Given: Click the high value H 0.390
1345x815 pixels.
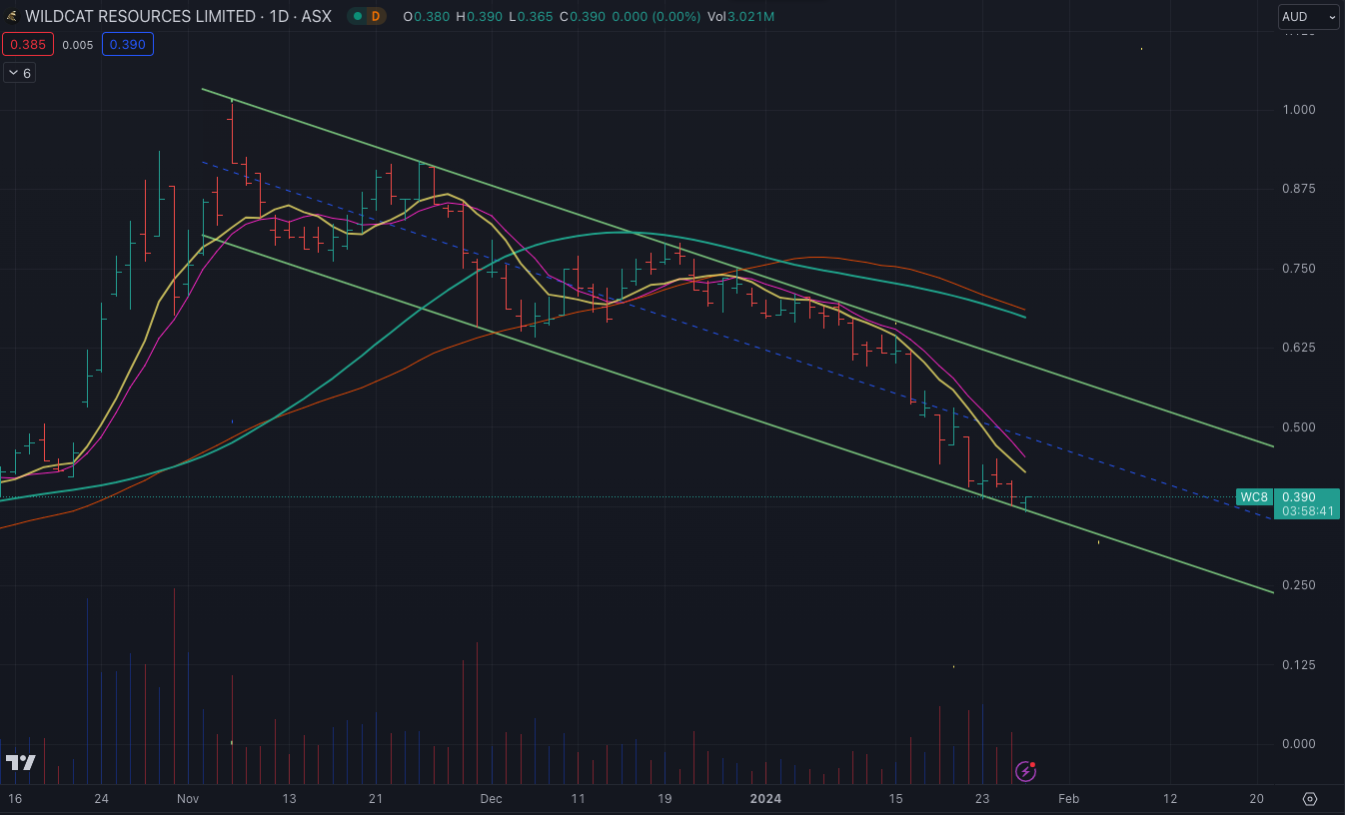Looking at the screenshot, I should point(479,16).
